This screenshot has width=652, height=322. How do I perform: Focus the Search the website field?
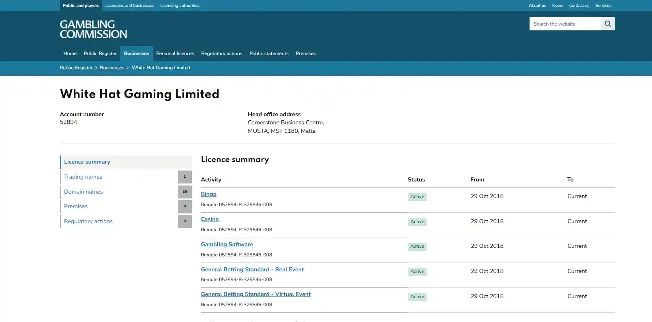[x=565, y=24]
